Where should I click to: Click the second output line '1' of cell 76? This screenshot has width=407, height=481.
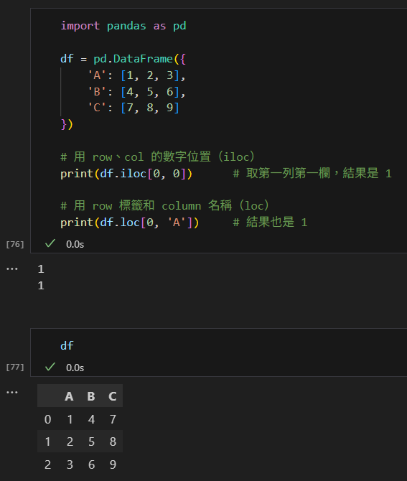[x=41, y=286]
